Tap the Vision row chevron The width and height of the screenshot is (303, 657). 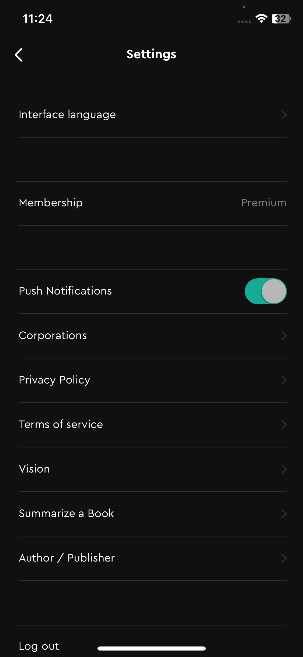pyautogui.click(x=284, y=469)
